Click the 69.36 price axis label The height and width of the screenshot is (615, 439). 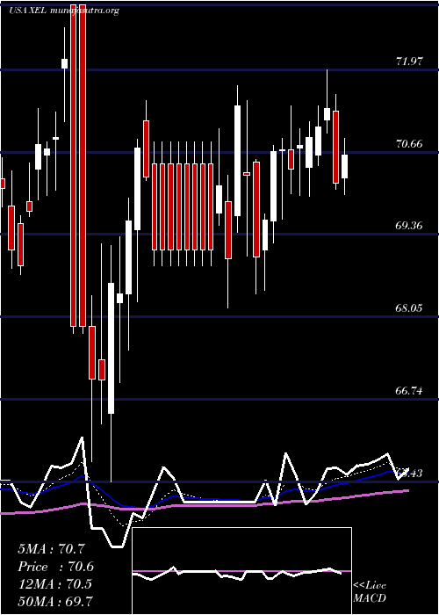tap(409, 226)
